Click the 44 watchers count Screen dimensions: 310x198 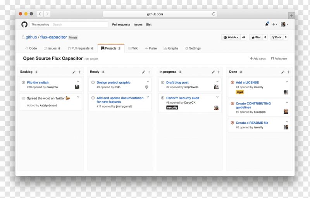click(x=244, y=37)
